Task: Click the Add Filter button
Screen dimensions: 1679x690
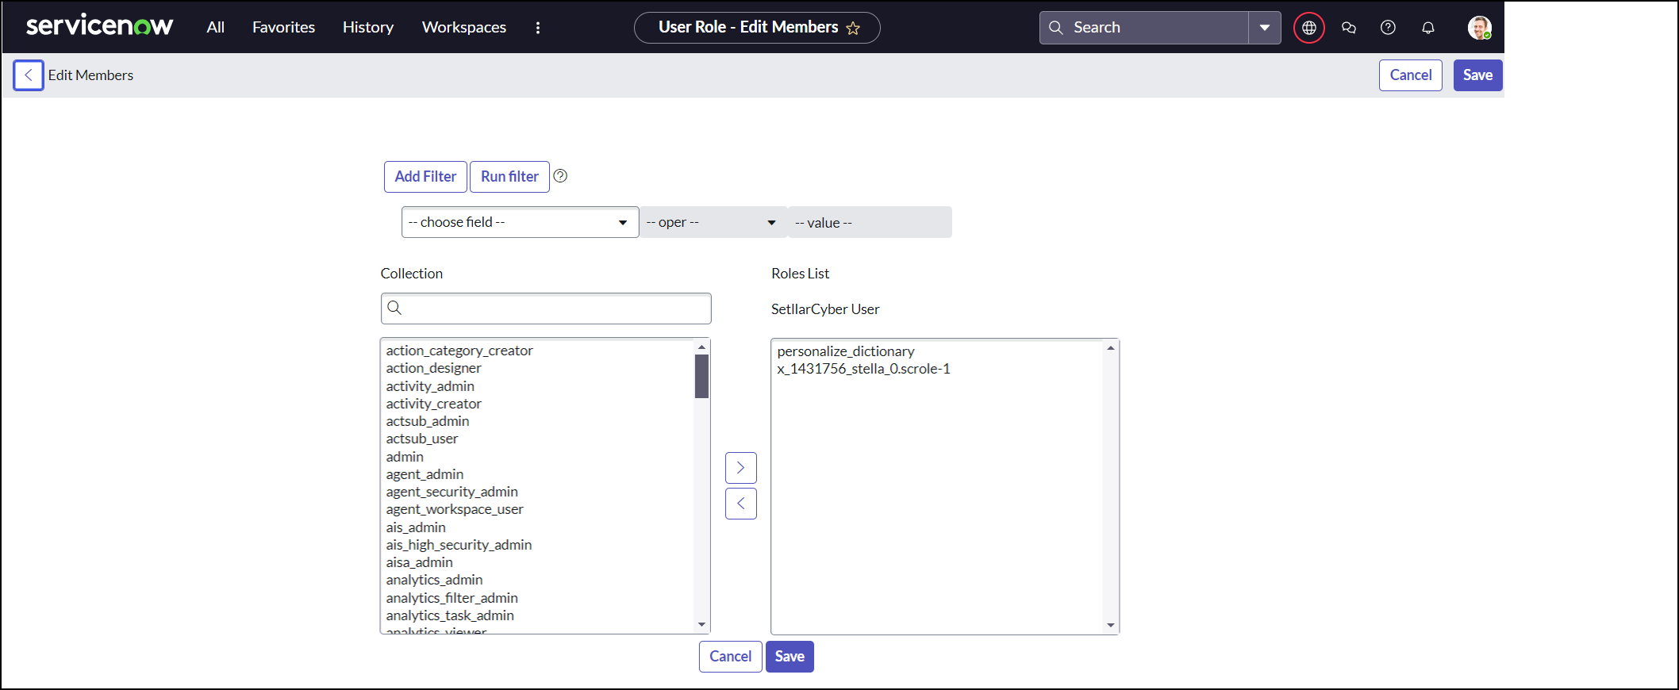Action: click(x=425, y=177)
